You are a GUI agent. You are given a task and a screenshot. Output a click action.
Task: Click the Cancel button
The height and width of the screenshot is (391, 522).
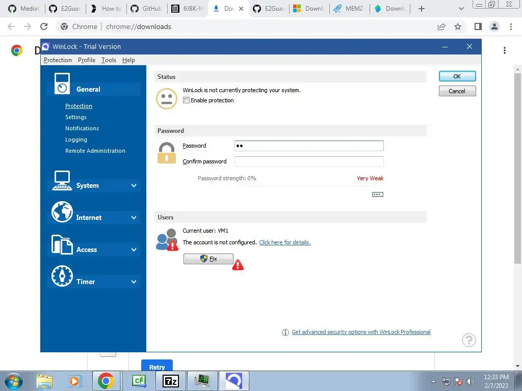(x=457, y=91)
